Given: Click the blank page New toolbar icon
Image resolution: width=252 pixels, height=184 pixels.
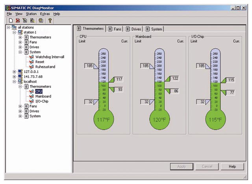Looking at the screenshot, I should click(11, 20).
